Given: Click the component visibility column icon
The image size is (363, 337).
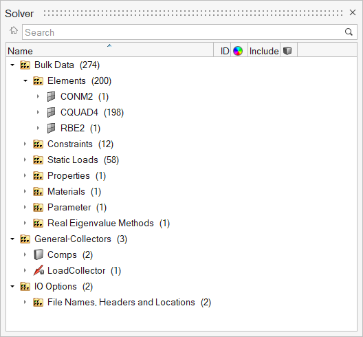Looking at the screenshot, I should 287,51.
